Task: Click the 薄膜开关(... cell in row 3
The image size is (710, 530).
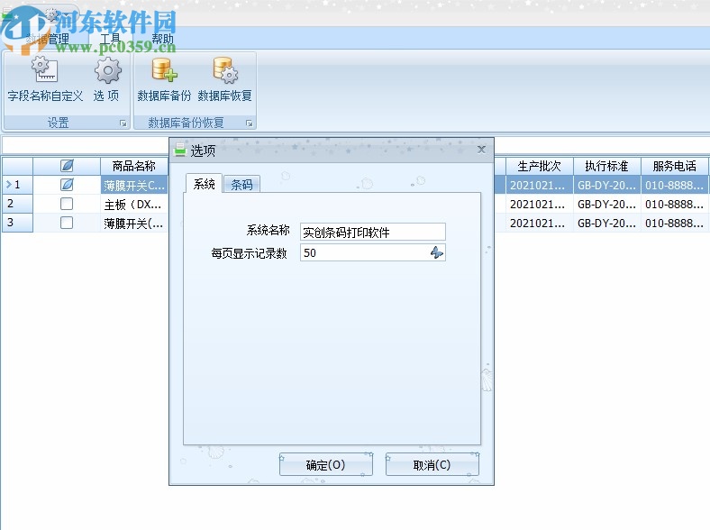Action: point(134,223)
